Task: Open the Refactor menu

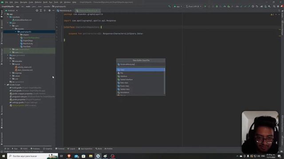Action: pyautogui.click(x=38, y=2)
